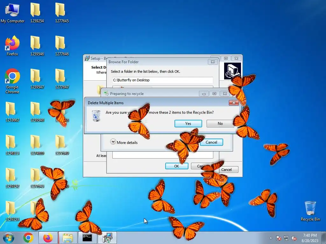The width and height of the screenshot is (326, 244).
Task: Click the folder path field C:\Butterfly on Desktop
Action: click(x=163, y=80)
